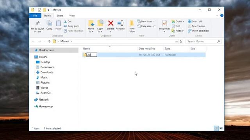250x140 pixels.
Task: Switch to Large icons view in the status bar
Action: coord(221,128)
